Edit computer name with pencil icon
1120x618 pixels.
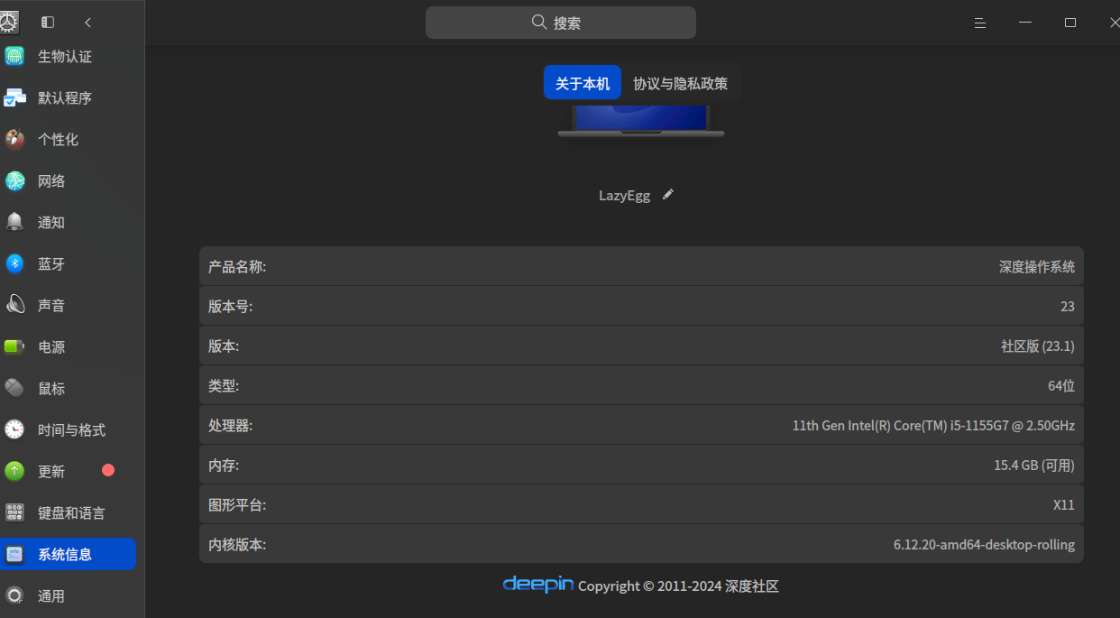(x=668, y=195)
